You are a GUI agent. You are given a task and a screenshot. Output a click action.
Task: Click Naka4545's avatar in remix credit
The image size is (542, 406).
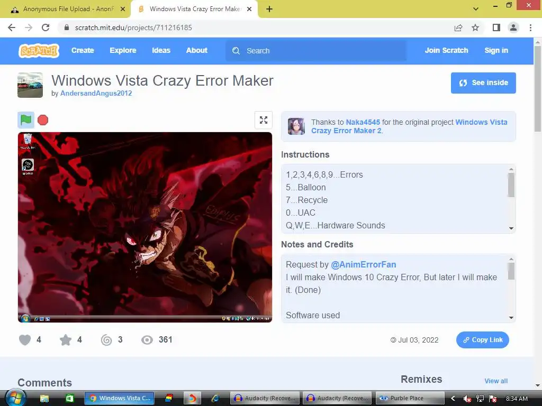[296, 126]
